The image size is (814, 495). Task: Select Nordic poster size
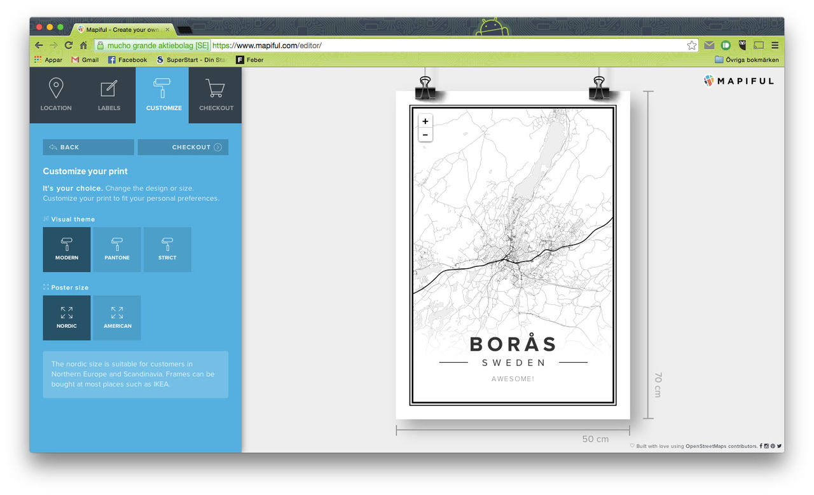coord(67,318)
